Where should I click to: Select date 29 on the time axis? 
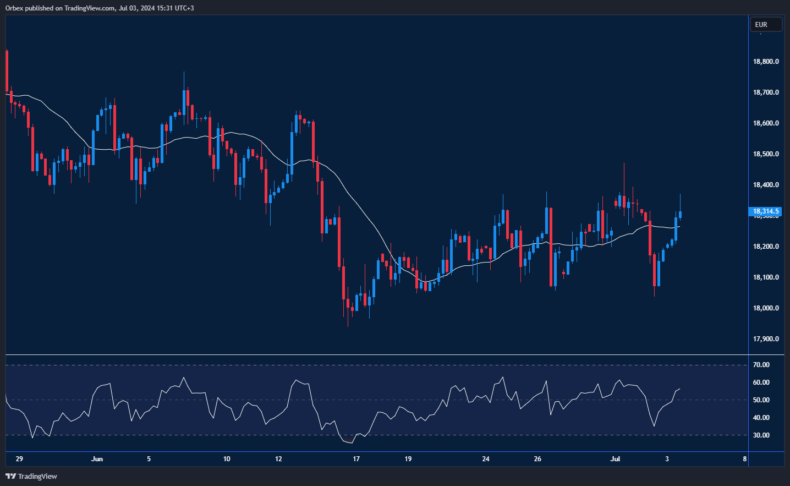[x=19, y=459]
